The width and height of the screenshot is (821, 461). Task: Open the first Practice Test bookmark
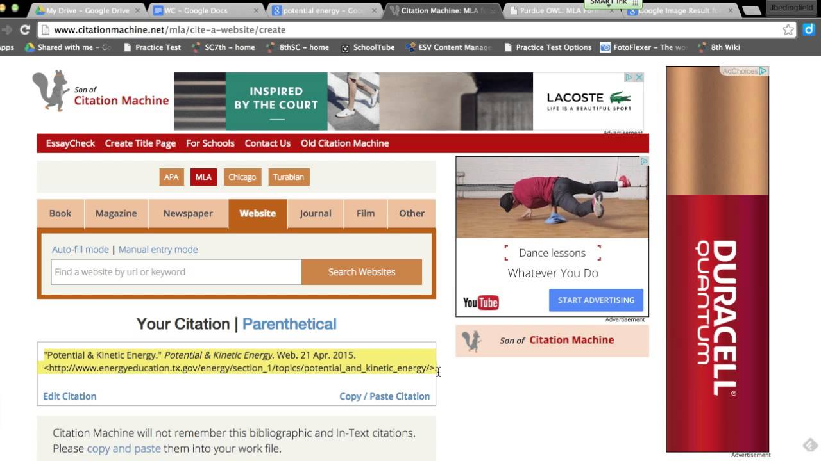point(151,47)
